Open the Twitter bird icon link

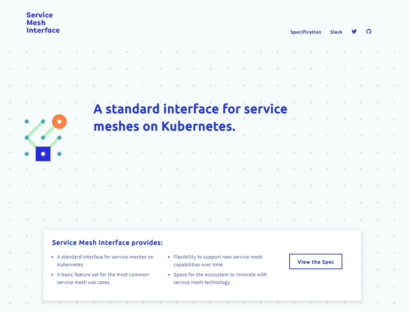pos(354,32)
